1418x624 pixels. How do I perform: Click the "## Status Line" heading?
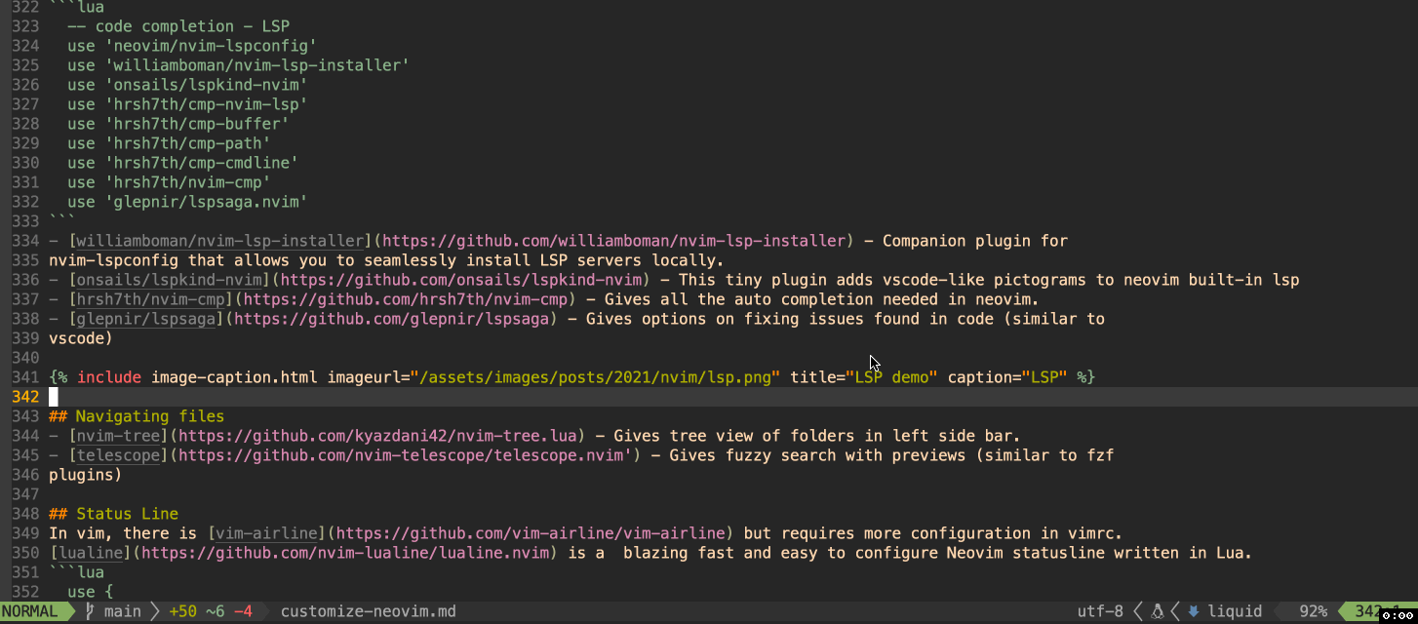point(113,514)
